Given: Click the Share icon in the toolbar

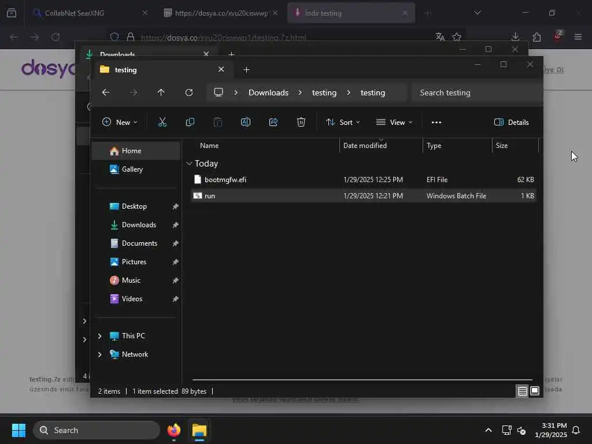Looking at the screenshot, I should pos(273,123).
